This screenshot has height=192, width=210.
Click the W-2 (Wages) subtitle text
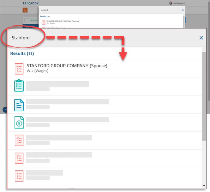tap(38, 71)
